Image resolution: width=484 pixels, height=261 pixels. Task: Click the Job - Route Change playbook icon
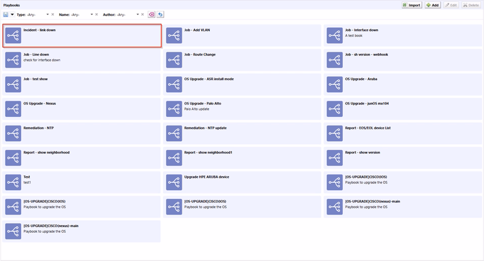[174, 60]
